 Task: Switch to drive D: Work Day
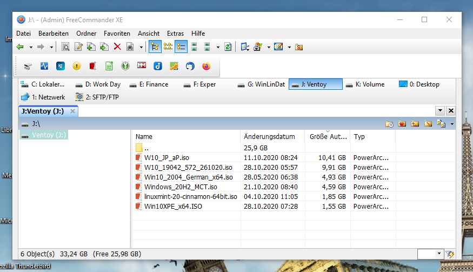point(98,84)
